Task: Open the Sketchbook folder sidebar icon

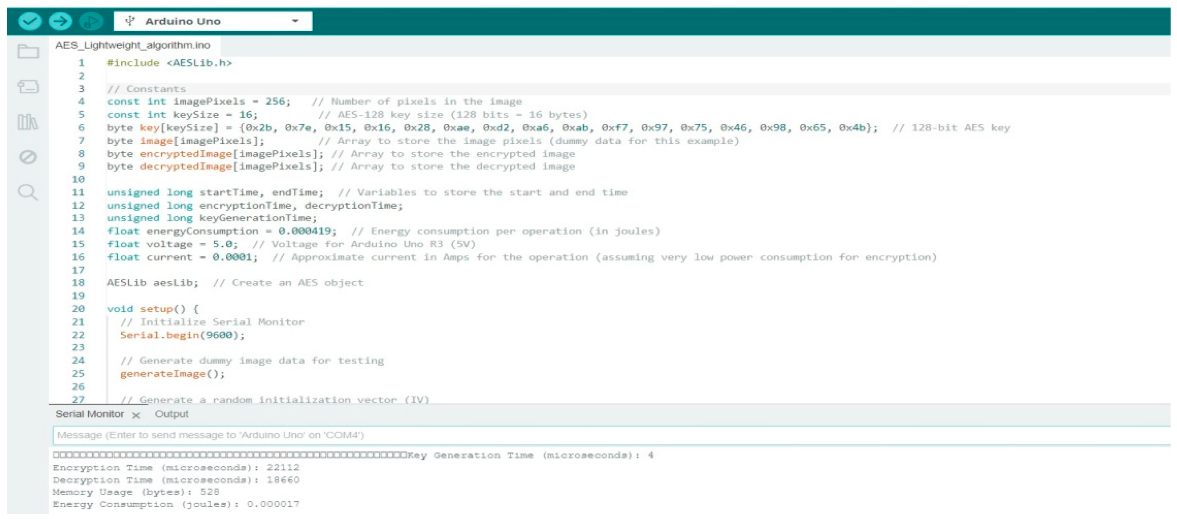Action: [x=28, y=51]
